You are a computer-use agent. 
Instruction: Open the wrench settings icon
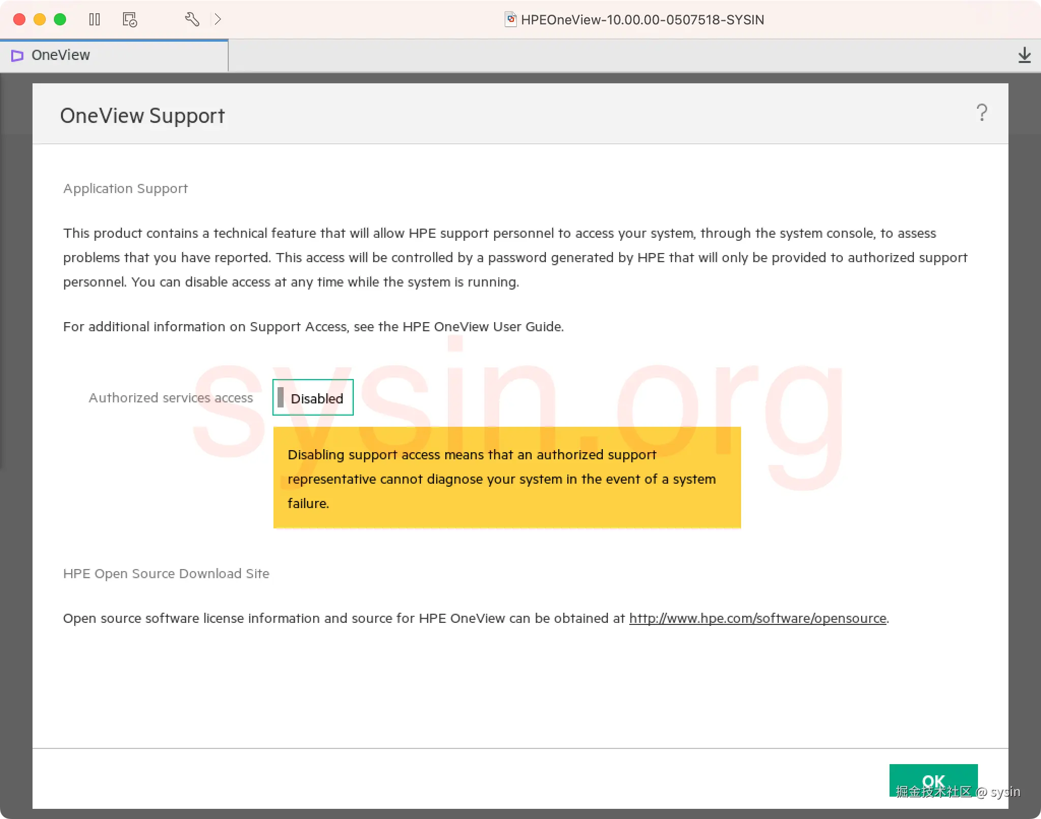point(192,19)
